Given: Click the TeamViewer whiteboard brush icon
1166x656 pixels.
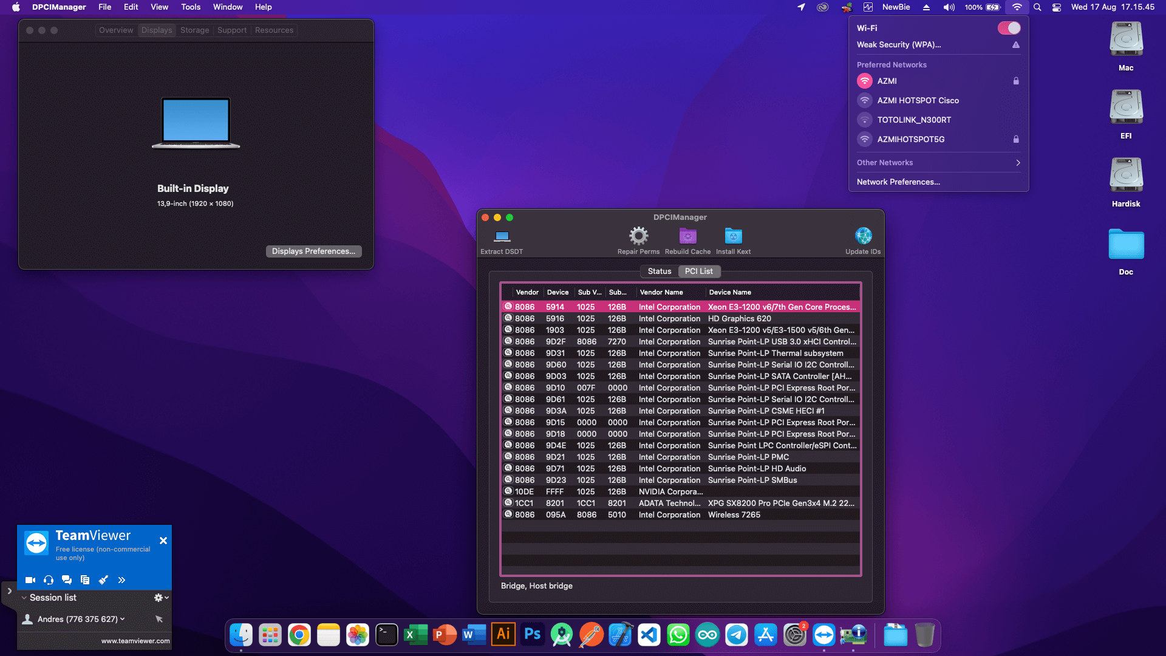Looking at the screenshot, I should [x=103, y=580].
